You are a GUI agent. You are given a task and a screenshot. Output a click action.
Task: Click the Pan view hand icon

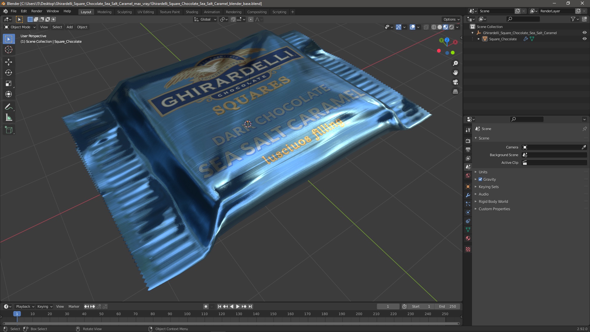pyautogui.click(x=455, y=73)
